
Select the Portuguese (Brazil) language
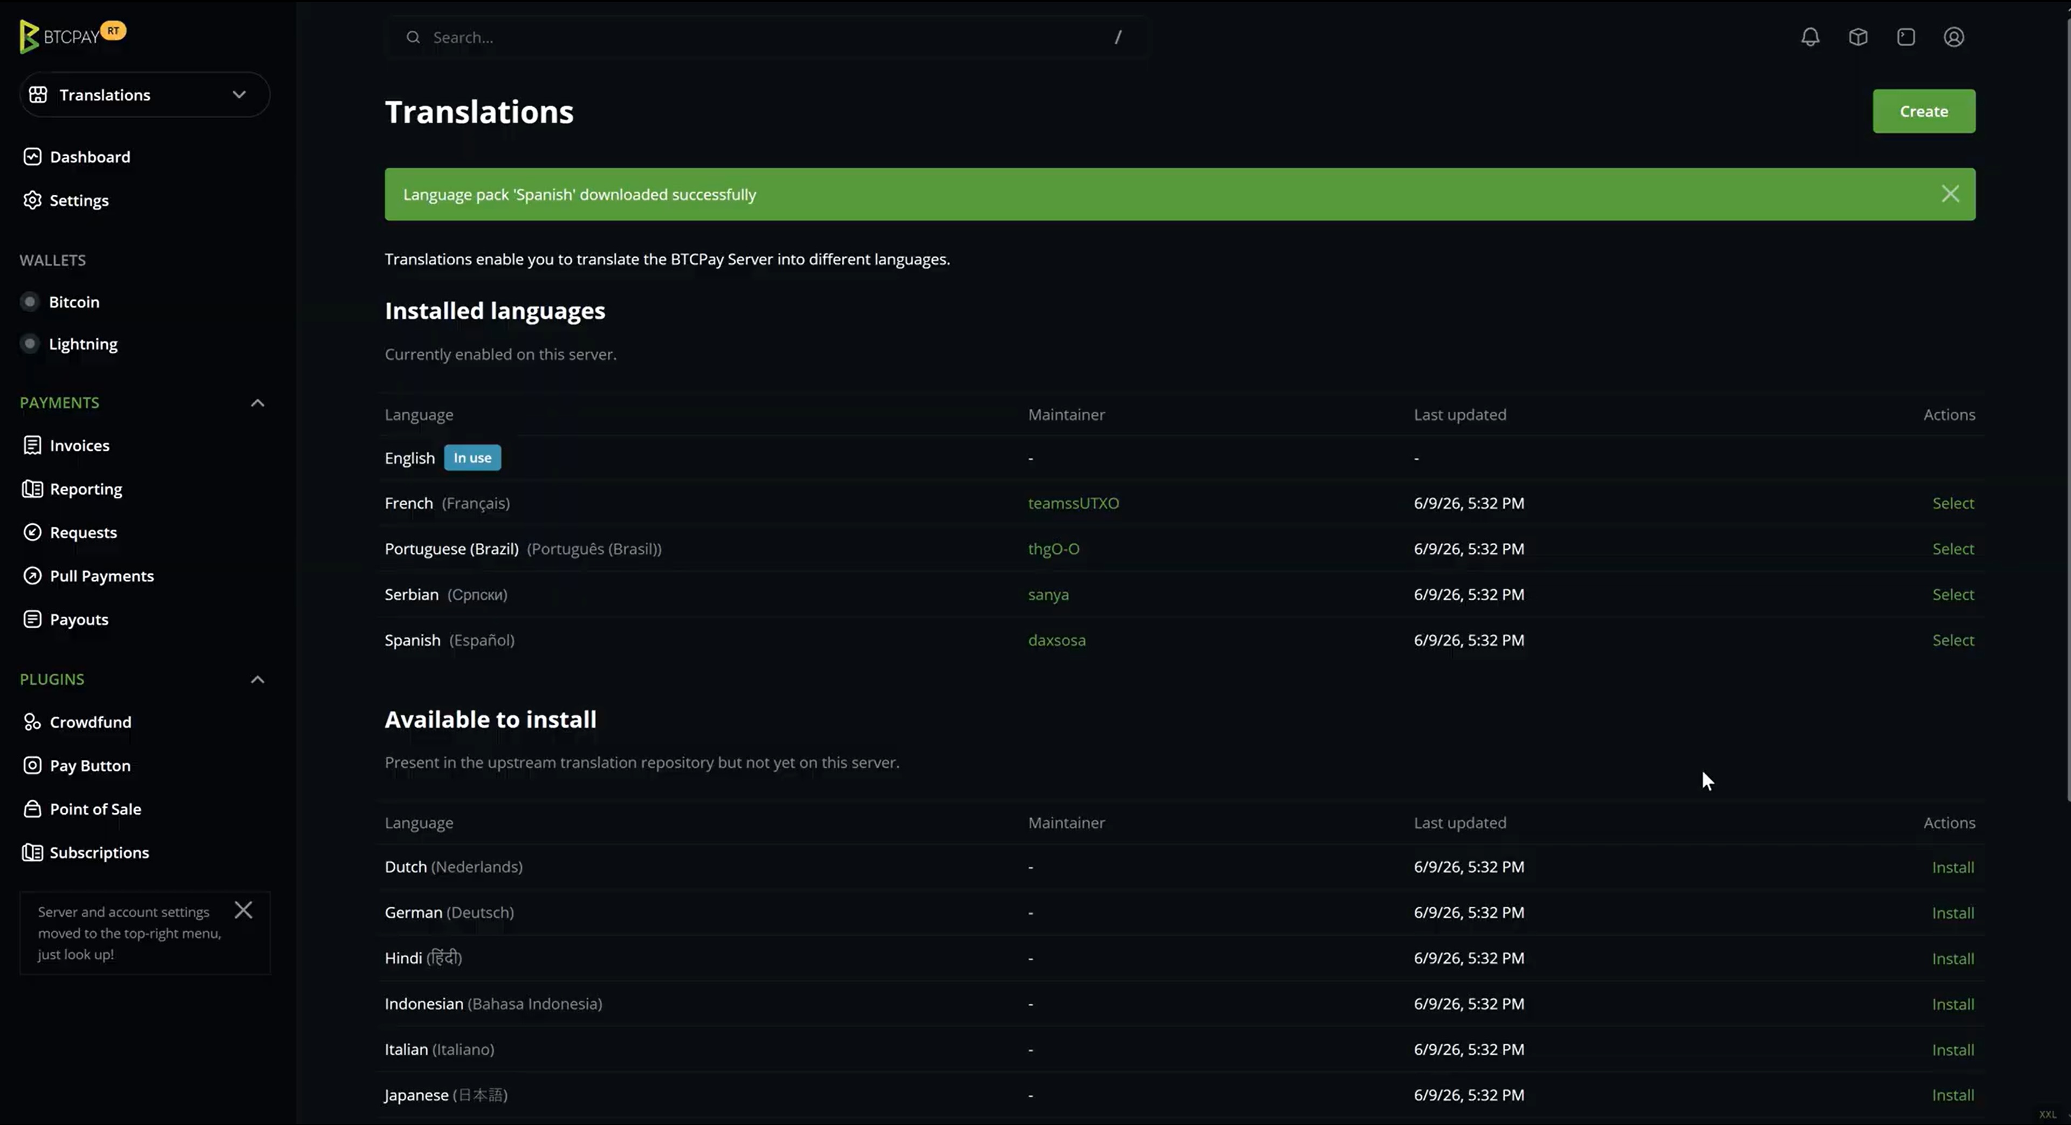(1953, 549)
